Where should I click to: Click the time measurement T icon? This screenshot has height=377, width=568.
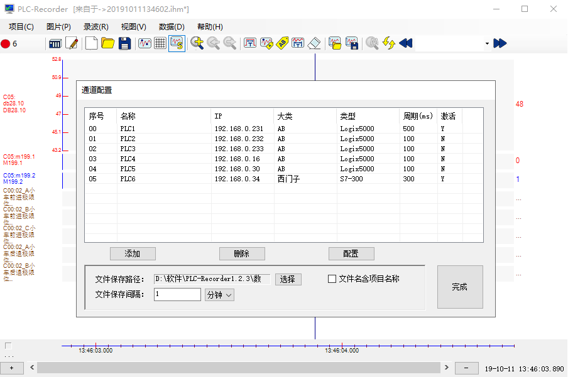(x=250, y=43)
